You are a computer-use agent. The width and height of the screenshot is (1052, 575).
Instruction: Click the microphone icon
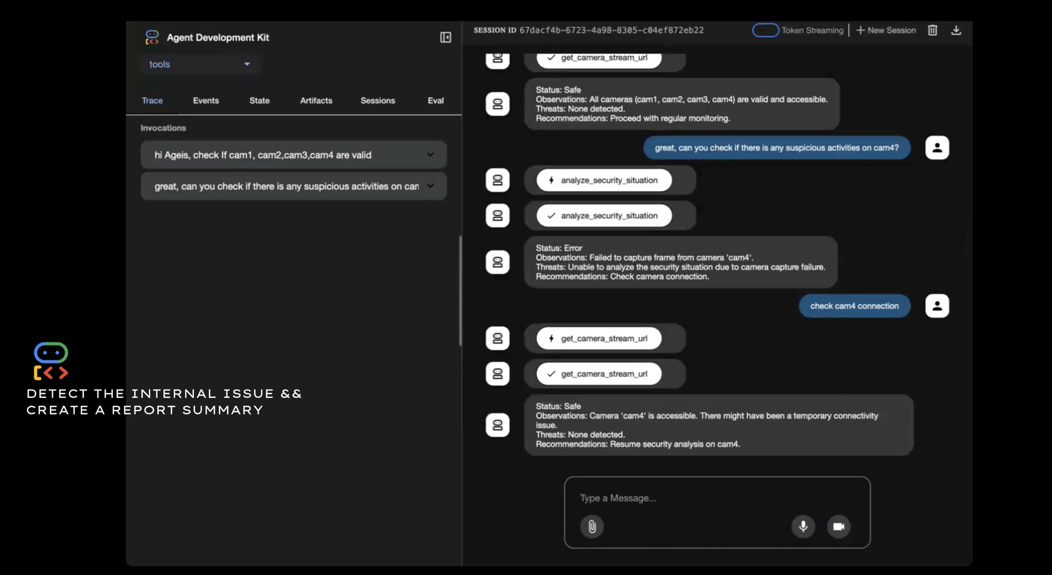click(x=803, y=526)
